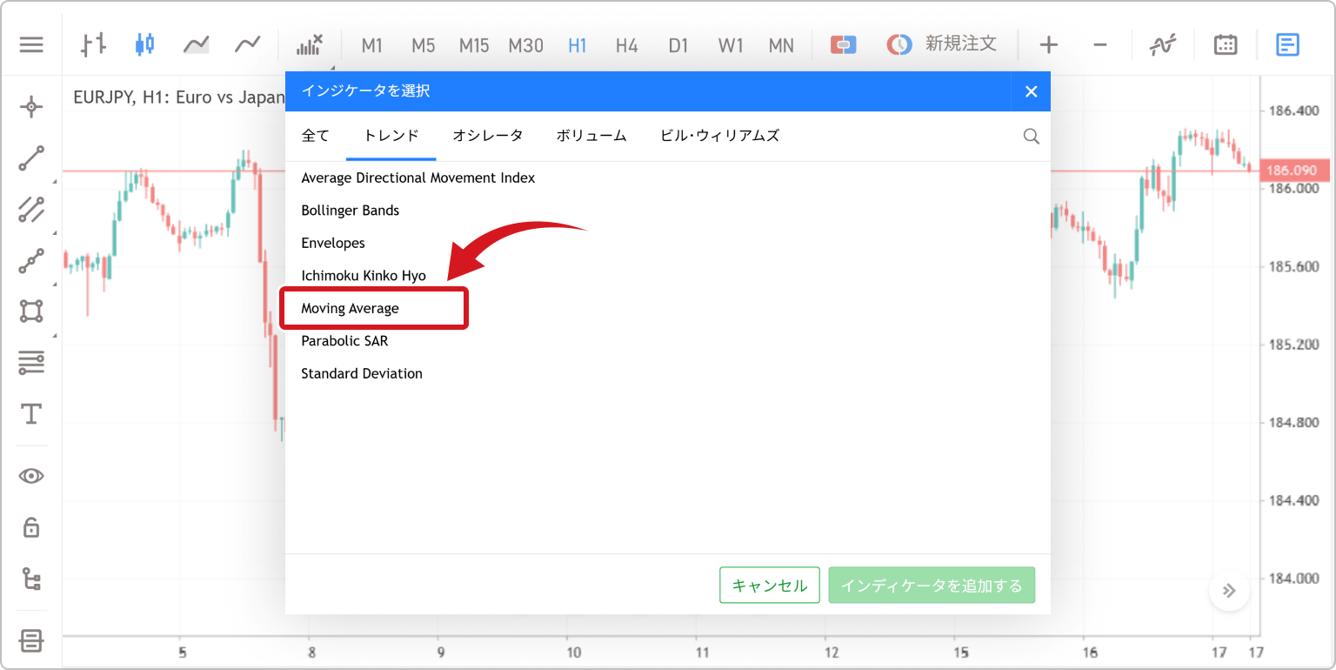
Task: Switch to the 全て tab
Action: [316, 136]
